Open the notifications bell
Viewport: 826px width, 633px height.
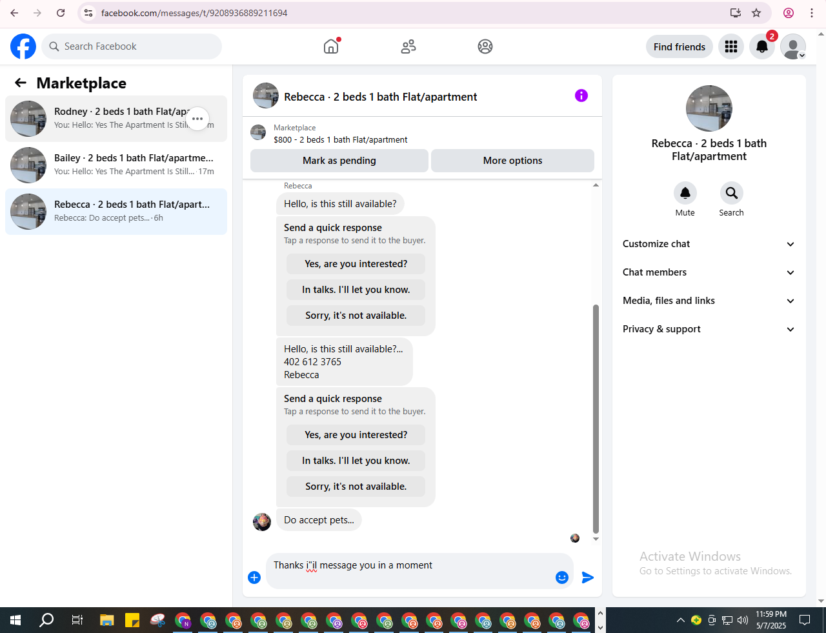coord(762,46)
